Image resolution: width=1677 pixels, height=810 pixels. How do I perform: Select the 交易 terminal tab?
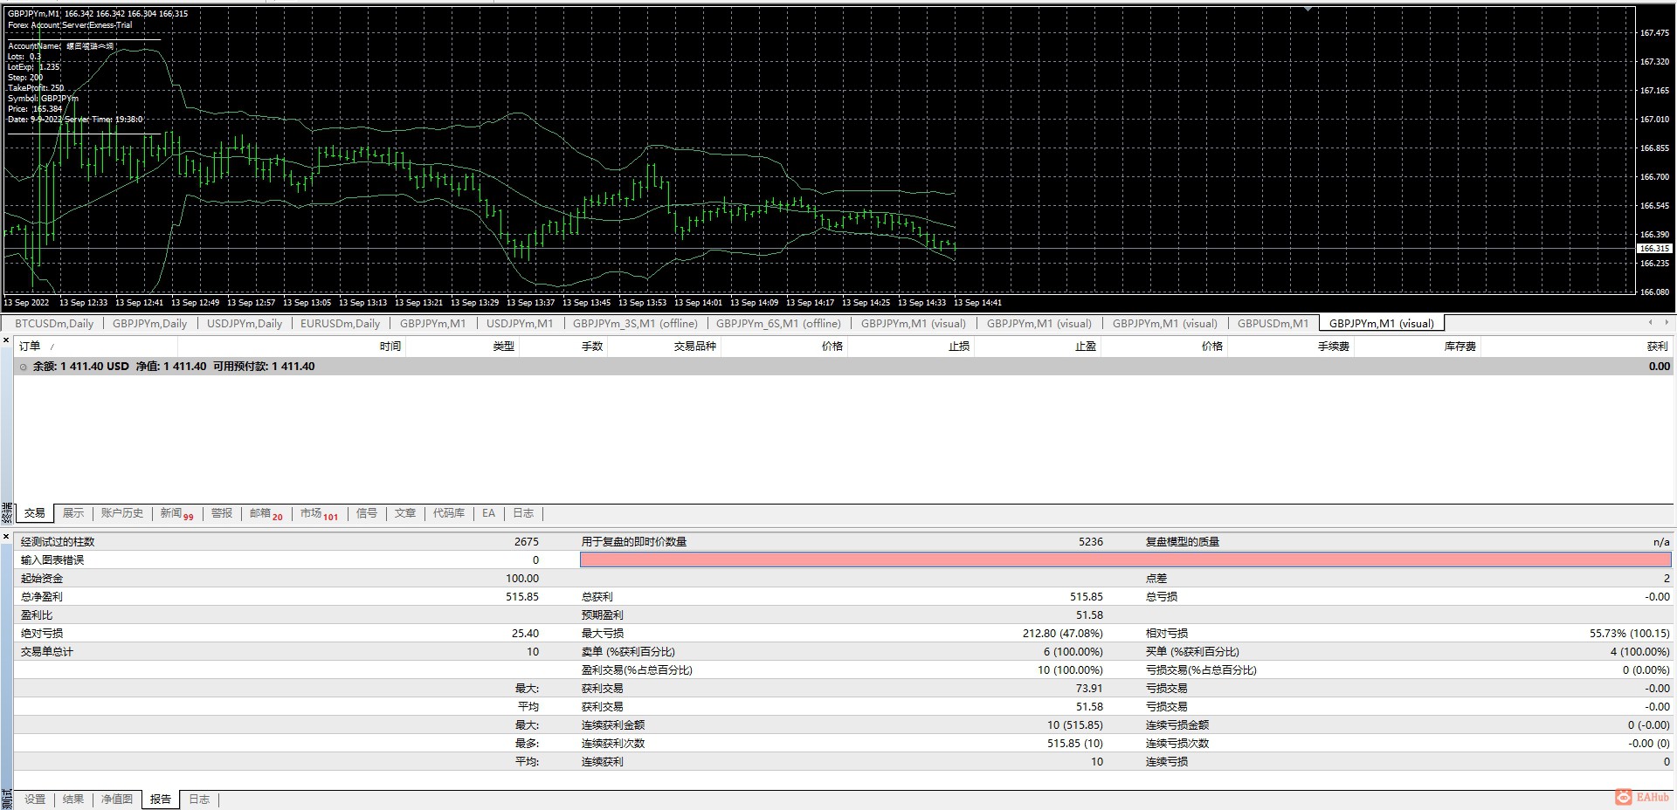tap(35, 513)
